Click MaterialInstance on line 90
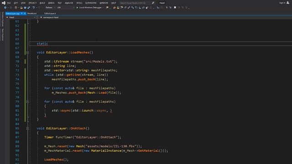Screen dimensions: 292x164 106,151
